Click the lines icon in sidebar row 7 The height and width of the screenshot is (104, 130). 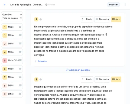tap(20, 77)
